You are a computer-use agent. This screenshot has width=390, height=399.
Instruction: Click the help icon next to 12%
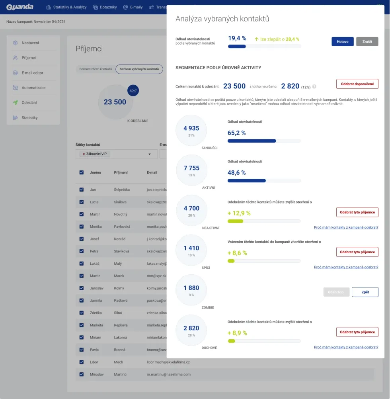[x=314, y=86]
